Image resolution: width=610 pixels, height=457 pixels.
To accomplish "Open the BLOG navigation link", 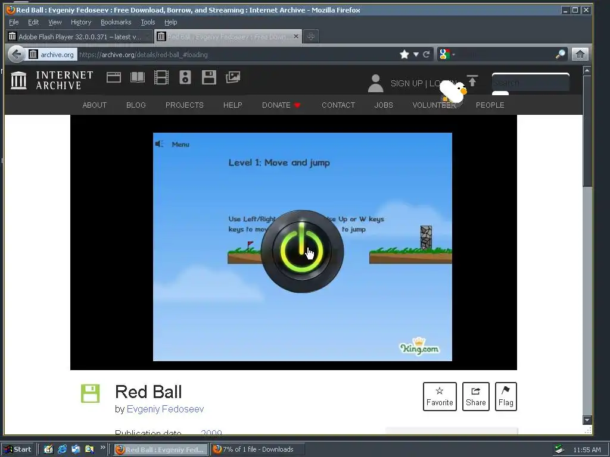I will pyautogui.click(x=136, y=105).
